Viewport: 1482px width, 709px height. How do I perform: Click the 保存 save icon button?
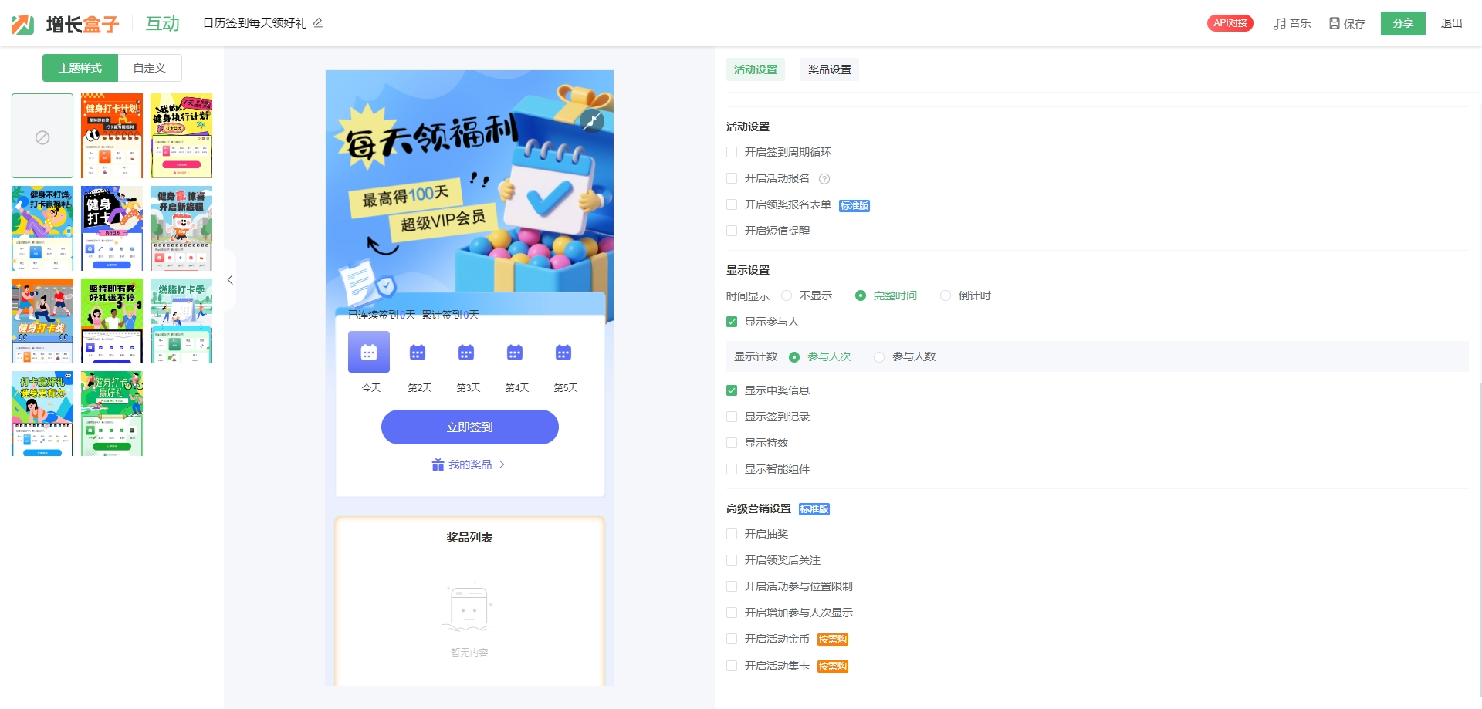(1347, 24)
